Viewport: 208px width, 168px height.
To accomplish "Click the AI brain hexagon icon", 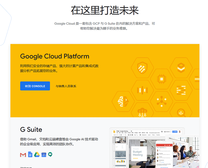I will [x=121, y=101].
